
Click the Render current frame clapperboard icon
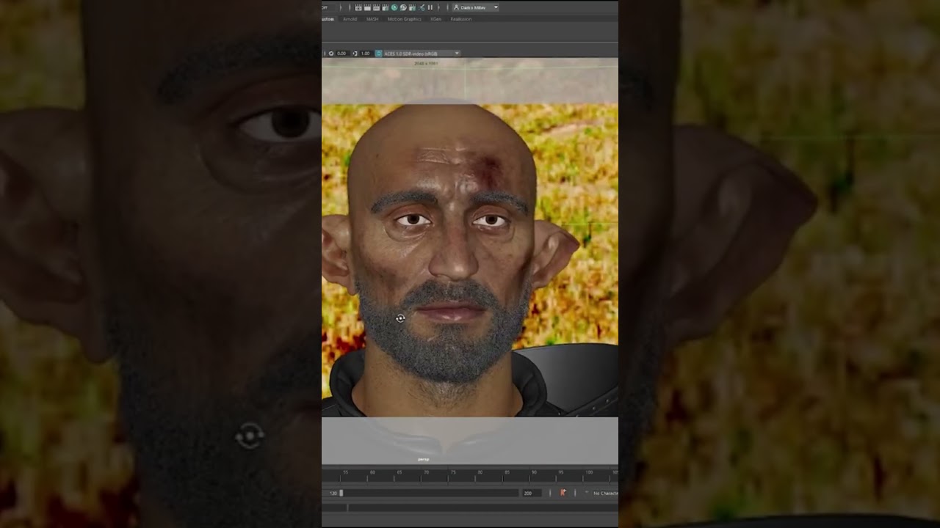367,7
